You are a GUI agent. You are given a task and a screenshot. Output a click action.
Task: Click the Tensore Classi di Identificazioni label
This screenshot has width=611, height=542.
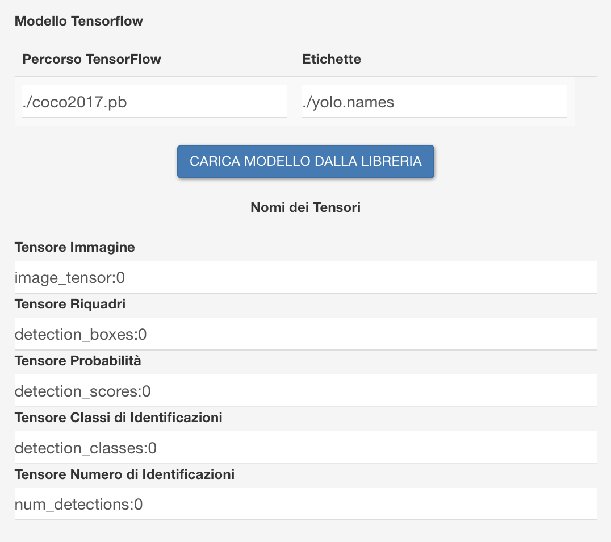[x=119, y=418]
